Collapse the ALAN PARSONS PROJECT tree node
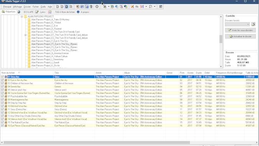 (21, 16)
